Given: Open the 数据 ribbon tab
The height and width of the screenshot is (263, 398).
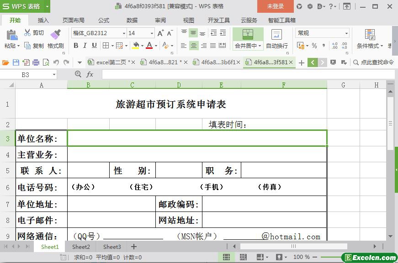Looking at the screenshot, I should 132,20.
